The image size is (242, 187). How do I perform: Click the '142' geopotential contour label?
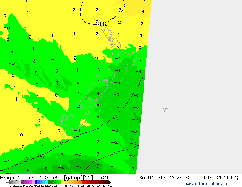click(x=103, y=24)
